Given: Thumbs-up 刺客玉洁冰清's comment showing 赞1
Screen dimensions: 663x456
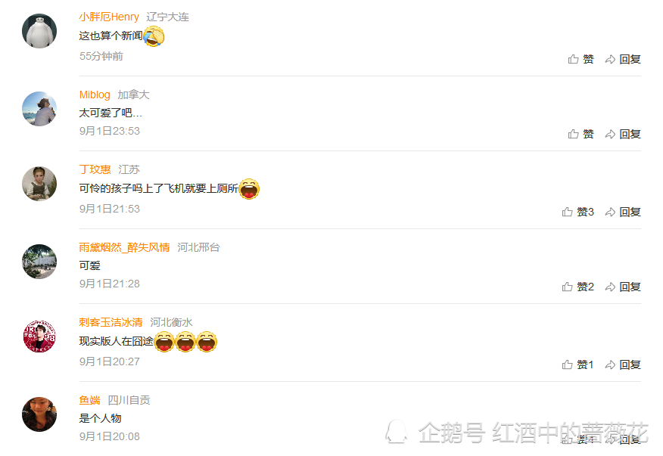Looking at the screenshot, I should click(x=578, y=364).
